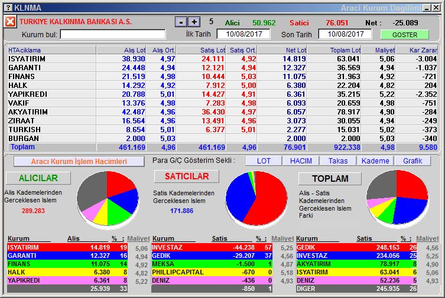The height and width of the screenshot is (298, 445).
Task: Select the VAKIF row
Action: tap(222, 103)
